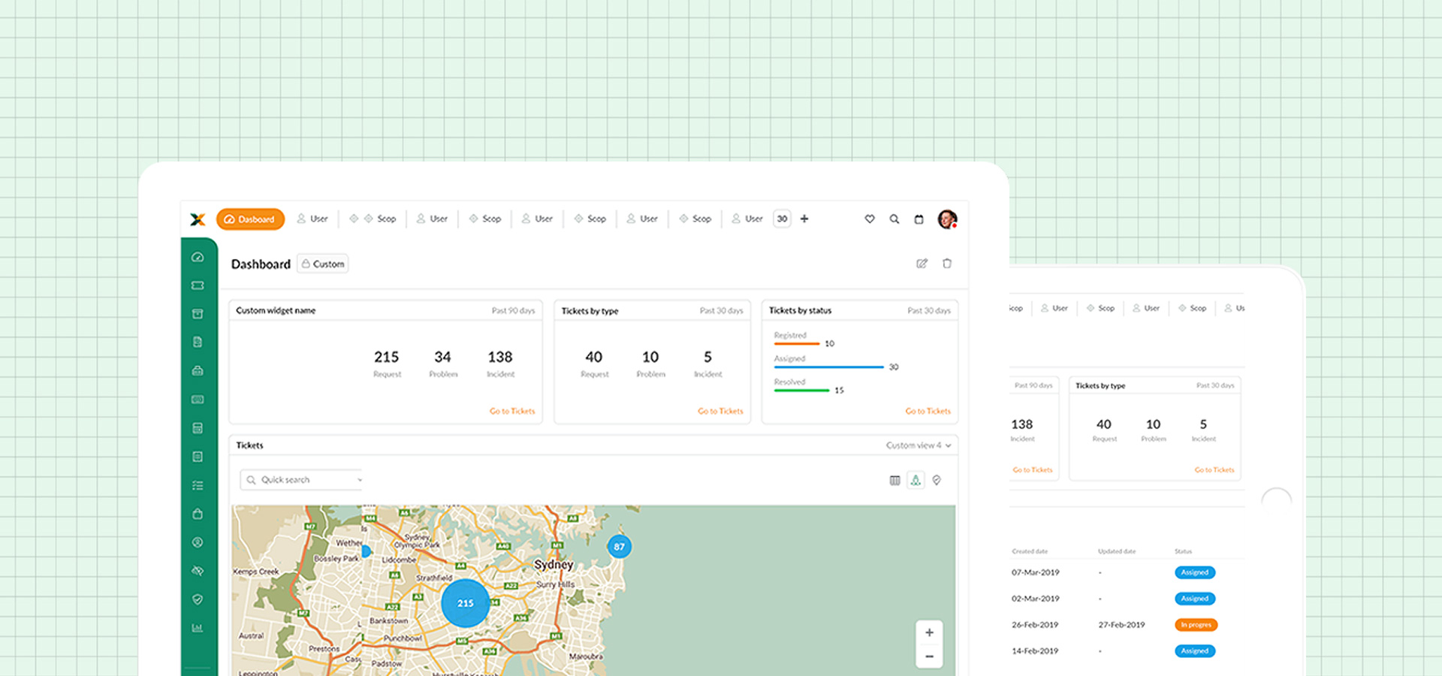
Task: Expand the Quick search dropdown arrow
Action: (360, 480)
